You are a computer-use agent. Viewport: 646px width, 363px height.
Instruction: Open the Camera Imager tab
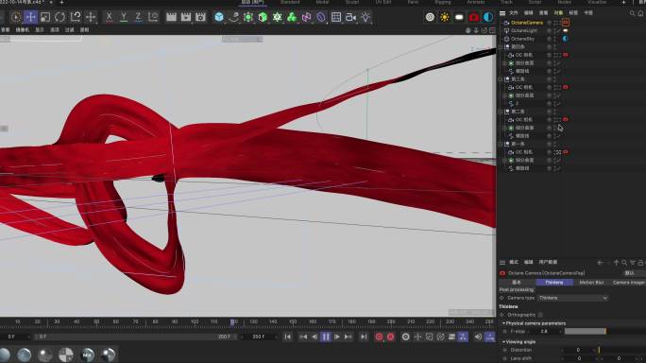point(628,282)
